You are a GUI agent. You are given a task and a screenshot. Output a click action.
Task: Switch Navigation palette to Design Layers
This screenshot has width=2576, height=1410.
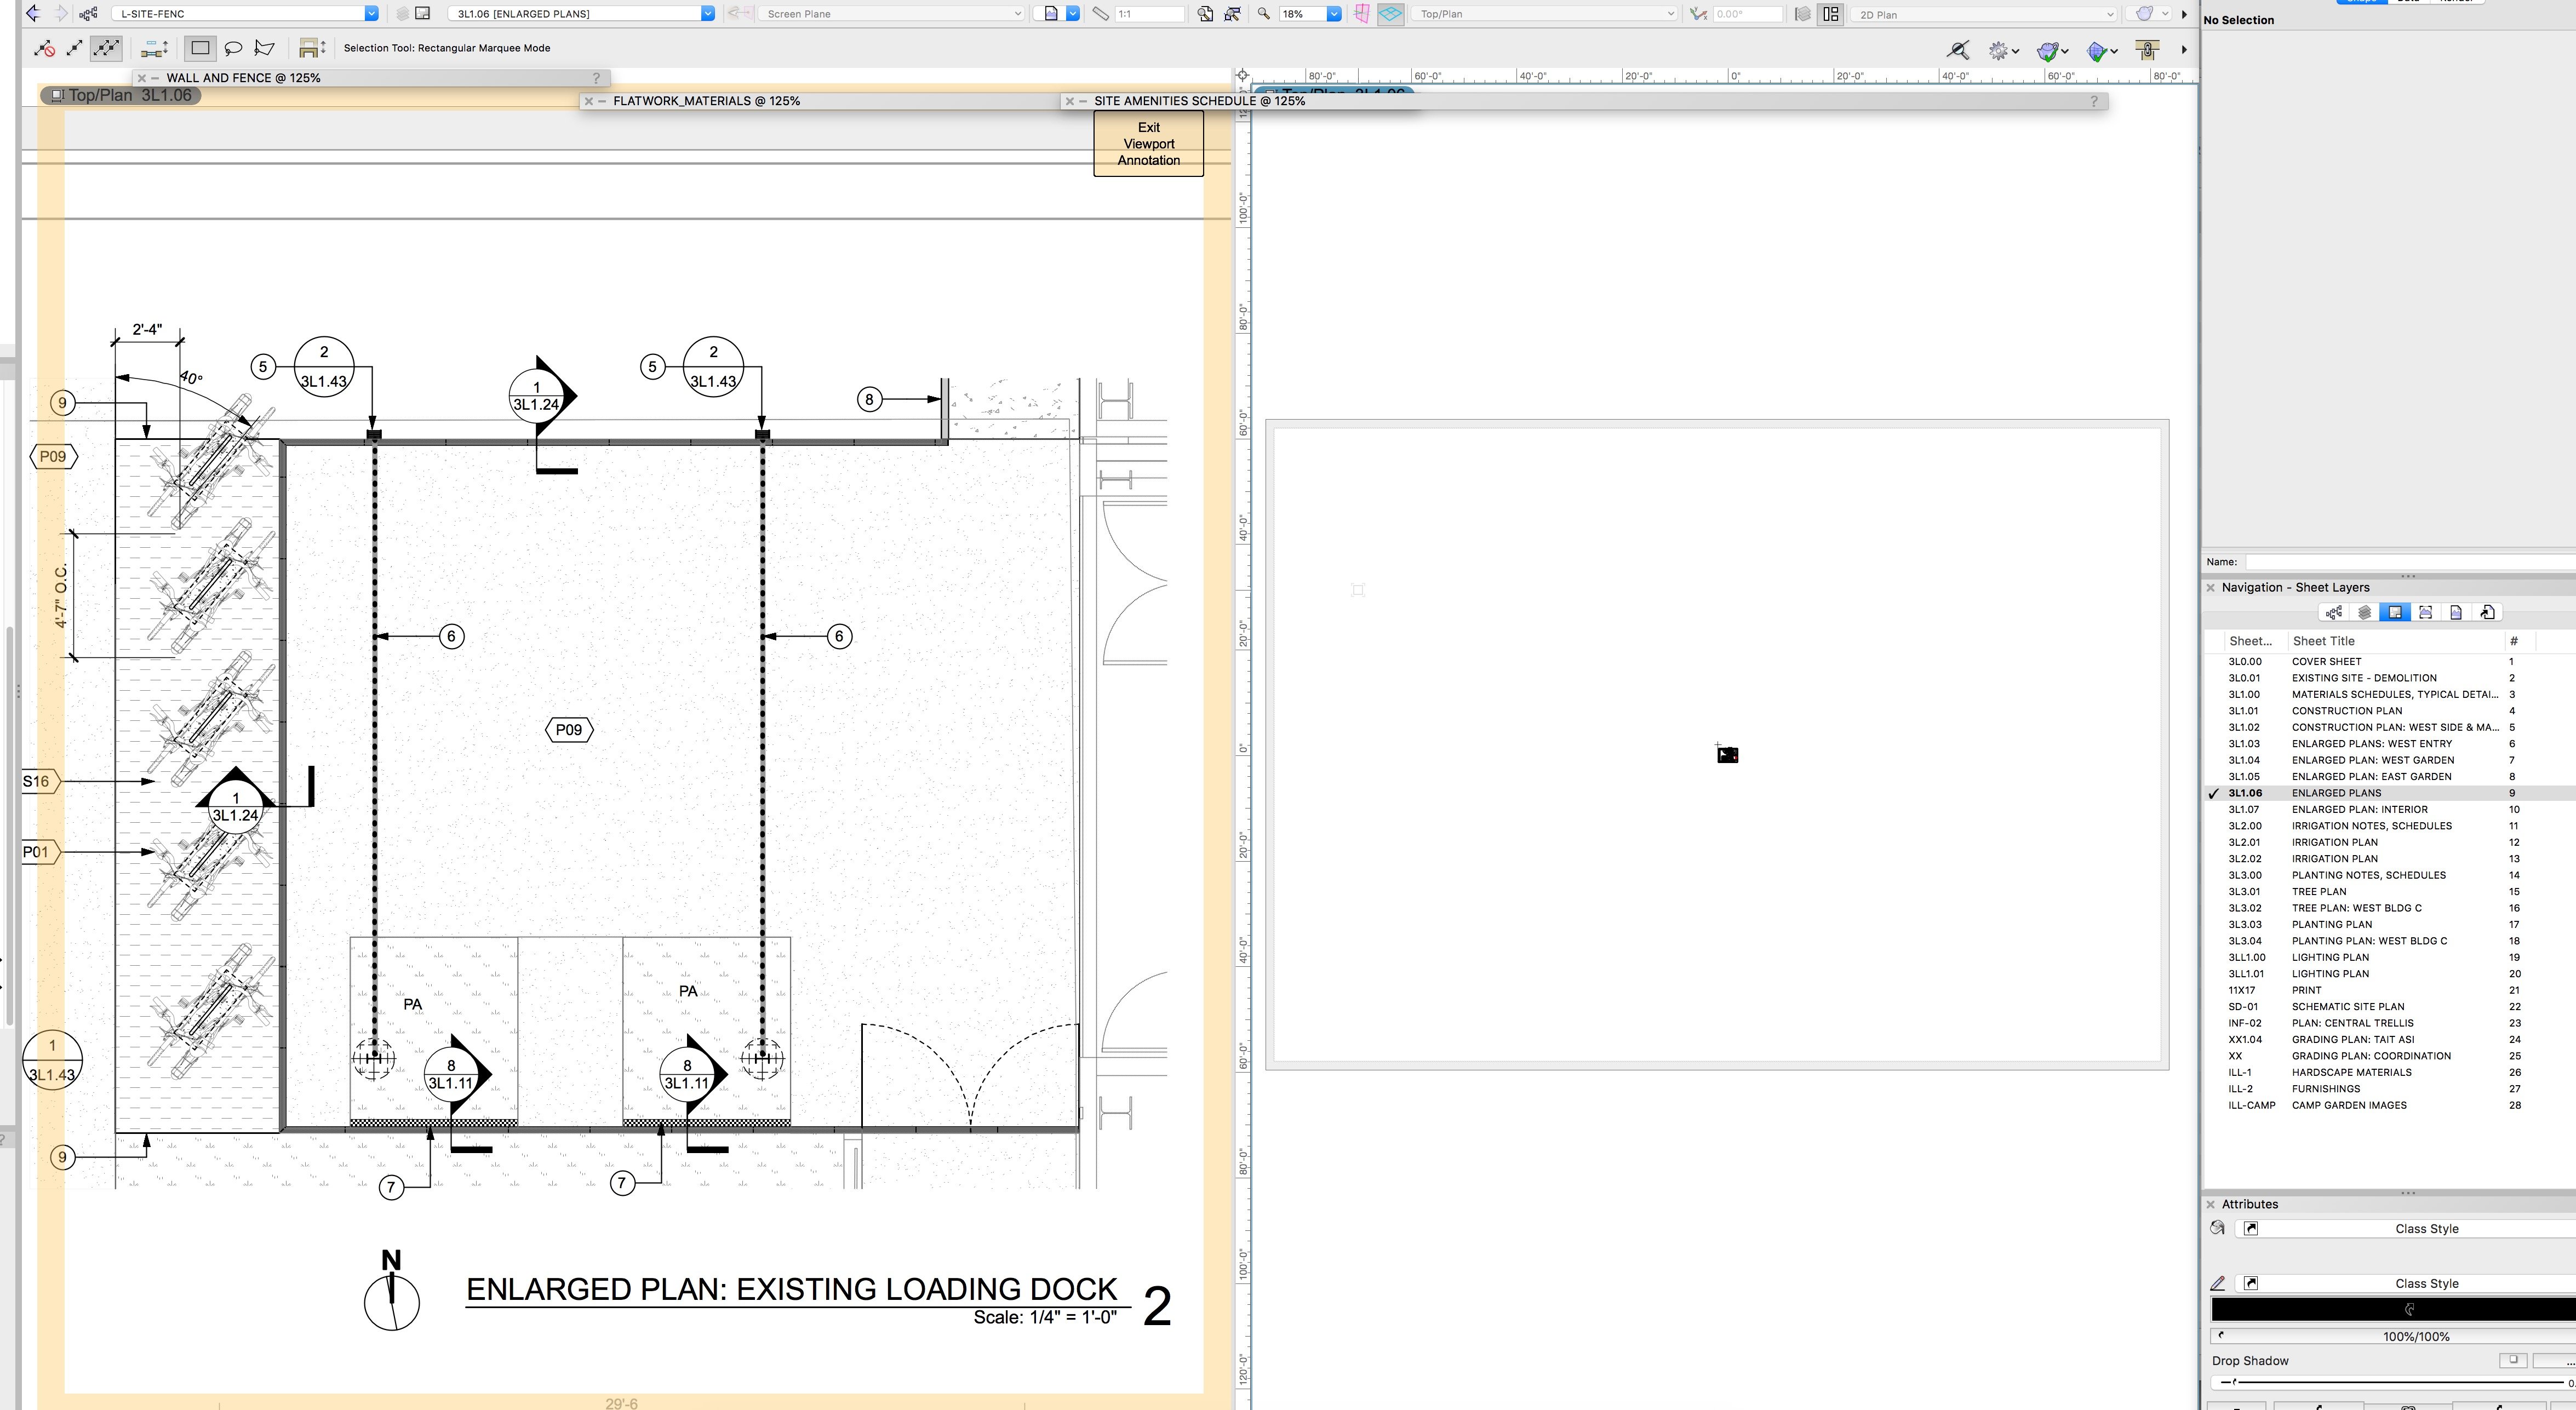click(x=2365, y=613)
